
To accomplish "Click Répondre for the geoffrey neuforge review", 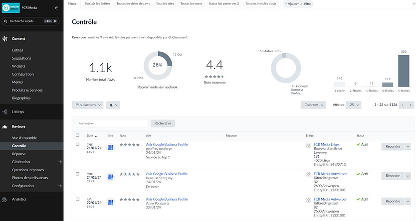I will click(x=393, y=147).
